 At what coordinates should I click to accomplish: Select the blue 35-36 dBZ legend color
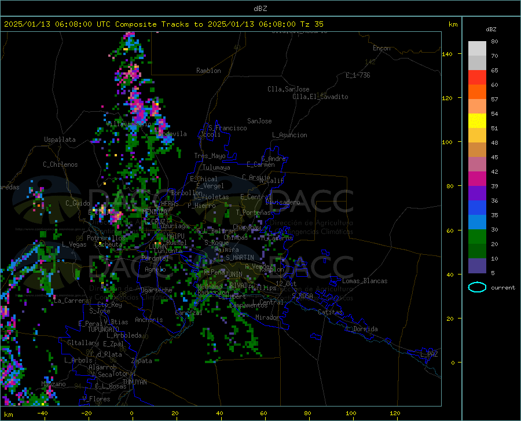pos(477,207)
